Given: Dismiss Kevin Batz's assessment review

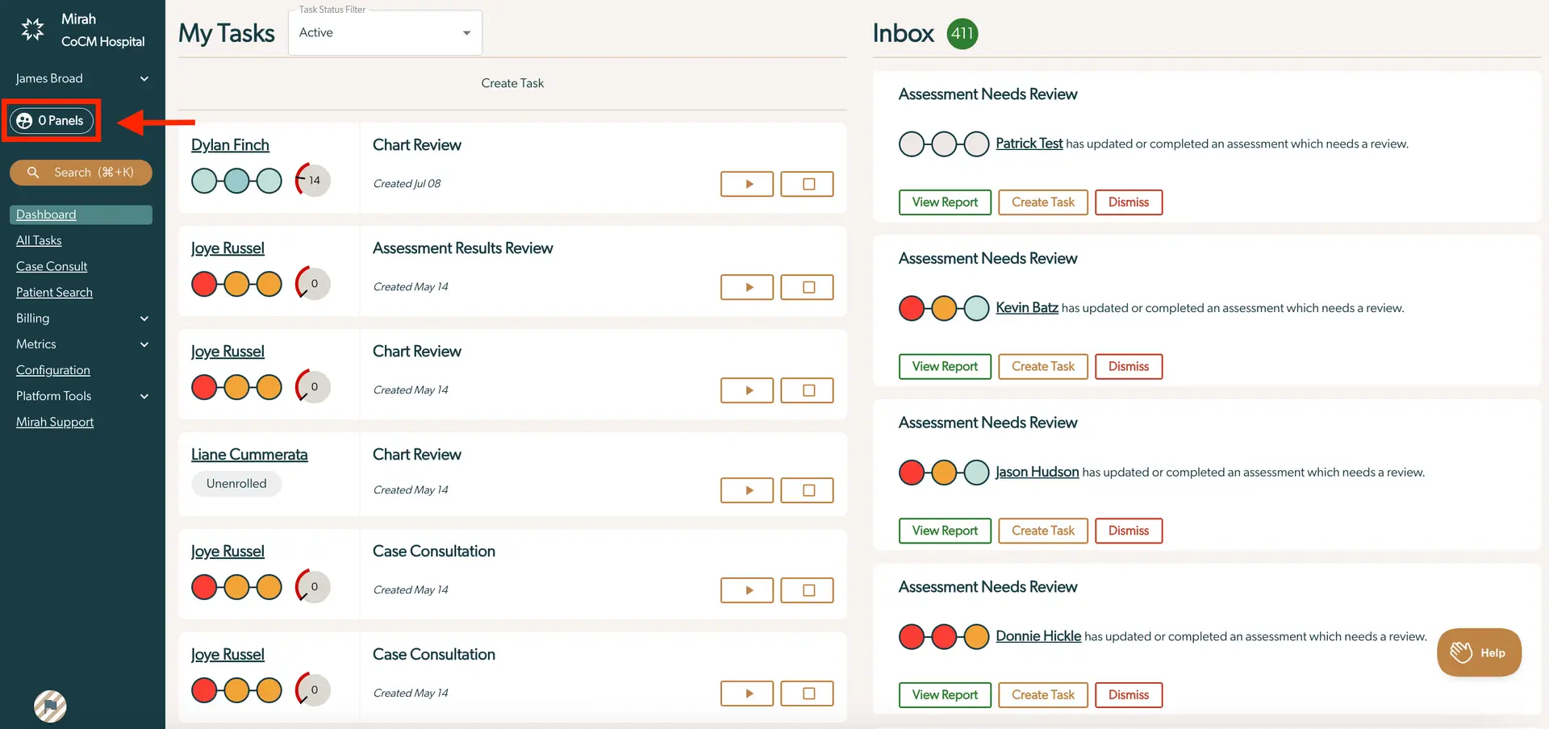Looking at the screenshot, I should 1128,366.
